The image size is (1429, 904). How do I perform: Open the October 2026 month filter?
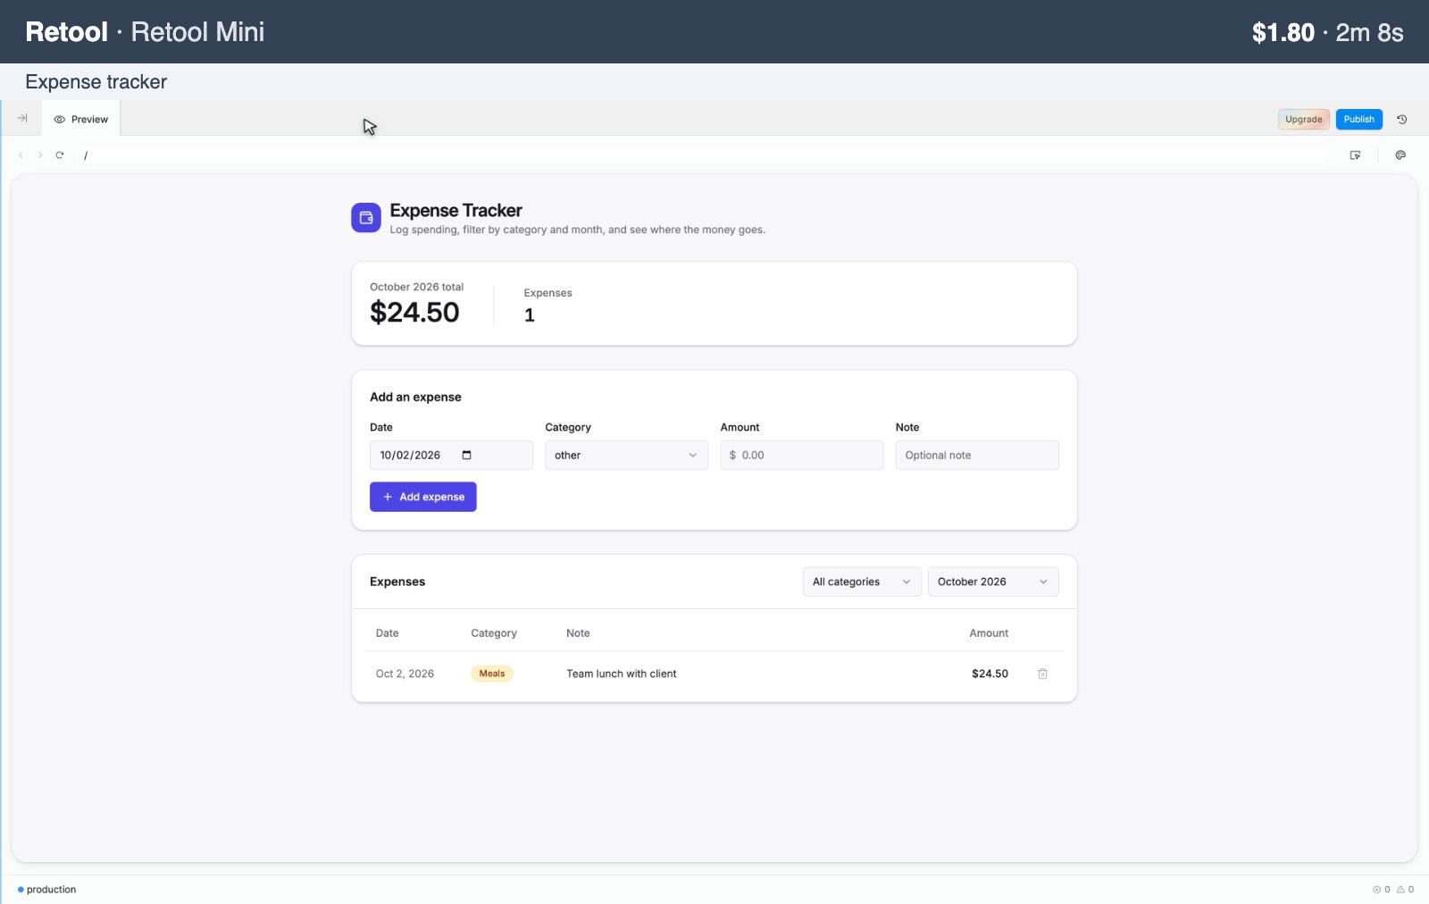click(993, 582)
